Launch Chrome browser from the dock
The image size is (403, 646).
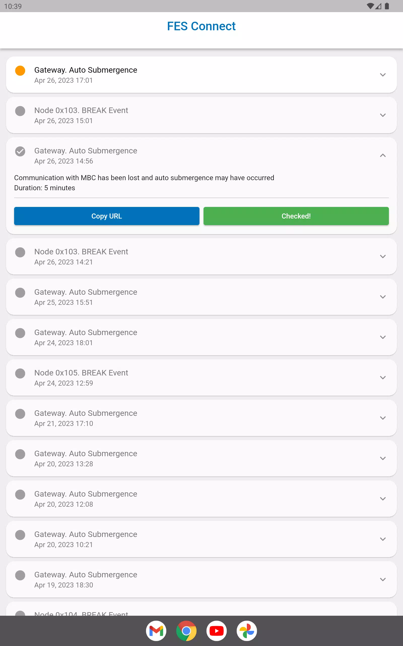[x=186, y=631]
